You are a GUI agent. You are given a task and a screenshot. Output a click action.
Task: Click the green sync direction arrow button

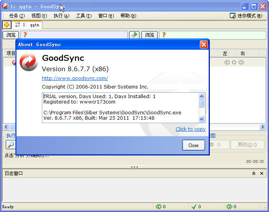(134, 35)
